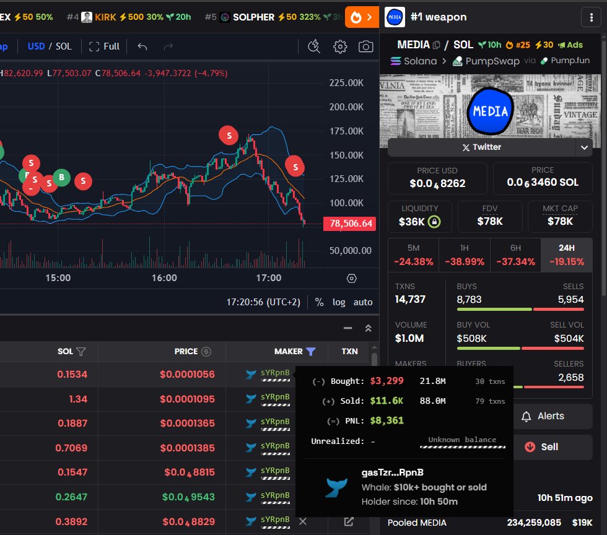Viewport: 607px width, 535px height.
Task: Click the Solana chain link
Action: [414, 61]
